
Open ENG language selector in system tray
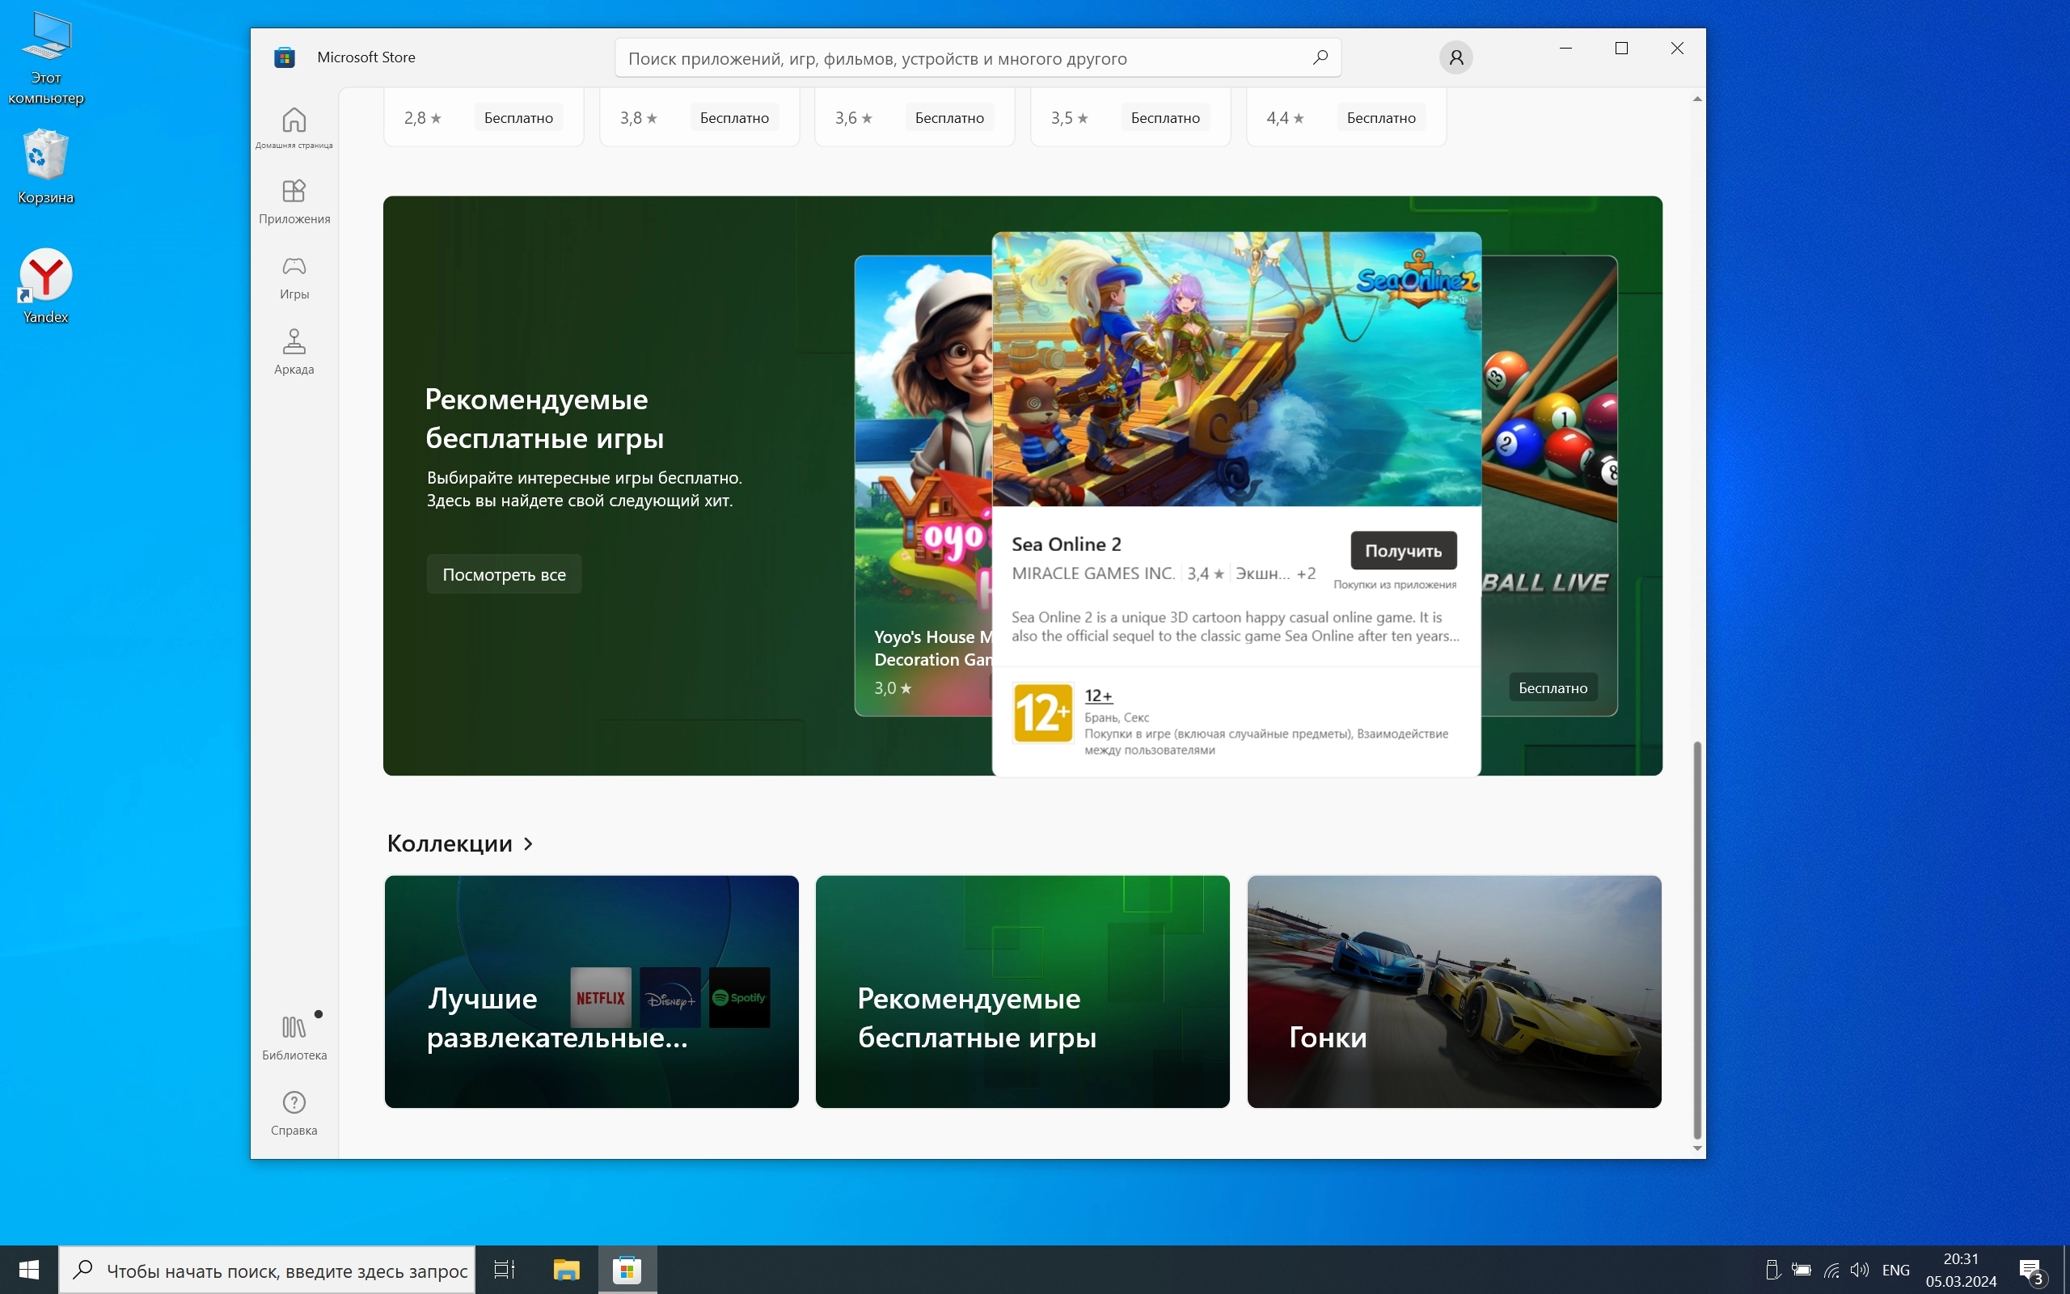(1895, 1270)
